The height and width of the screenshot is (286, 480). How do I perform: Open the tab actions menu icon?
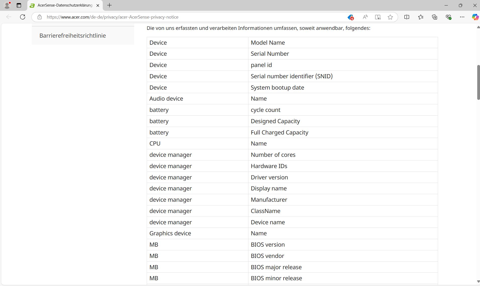19,5
